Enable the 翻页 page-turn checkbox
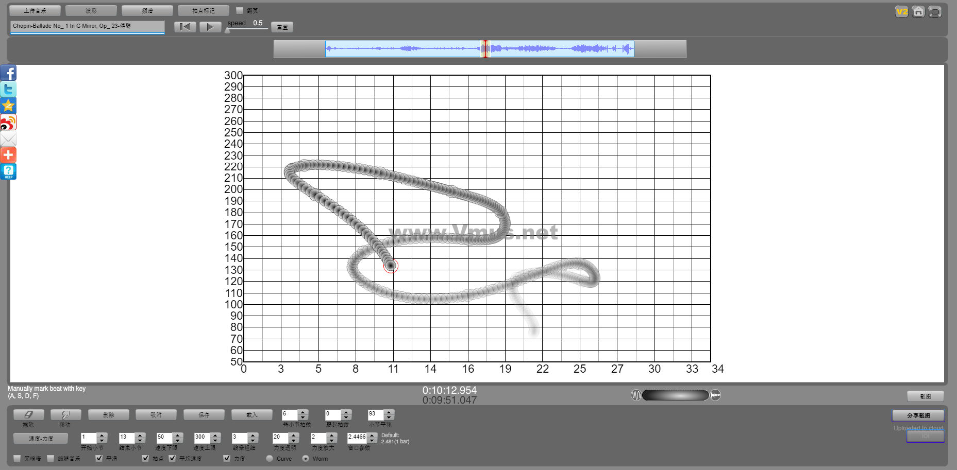 pos(240,10)
